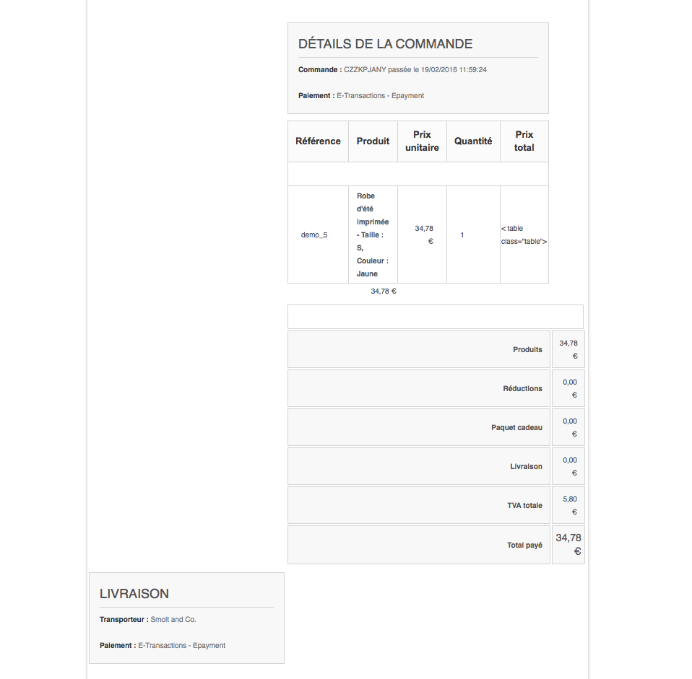692x679 pixels.
Task: Click the LIVRAISON section heading
Action: pos(134,594)
